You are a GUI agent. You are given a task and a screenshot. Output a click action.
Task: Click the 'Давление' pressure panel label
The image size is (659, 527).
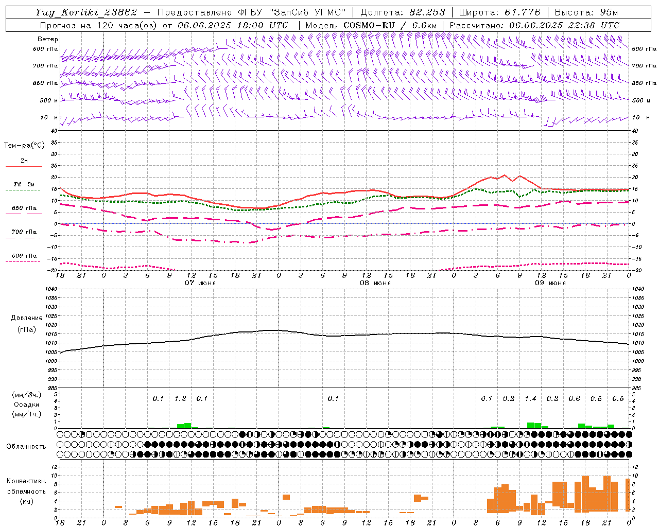(x=27, y=318)
